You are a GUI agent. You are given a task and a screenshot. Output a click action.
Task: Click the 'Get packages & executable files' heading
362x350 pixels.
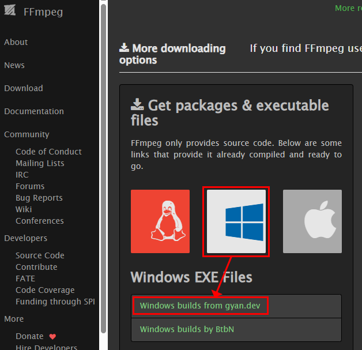[x=230, y=112]
